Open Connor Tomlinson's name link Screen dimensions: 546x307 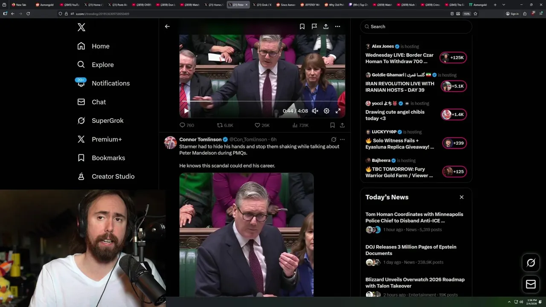coord(200,139)
